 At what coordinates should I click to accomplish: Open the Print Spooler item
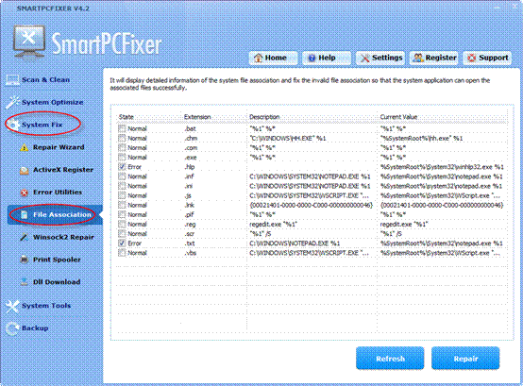tap(57, 260)
